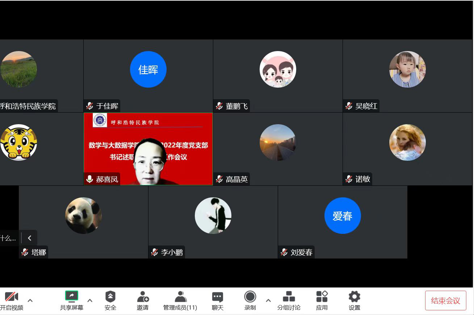The image size is (474, 315).
Task: Start recording with the 录制 icon
Action: (x=250, y=297)
